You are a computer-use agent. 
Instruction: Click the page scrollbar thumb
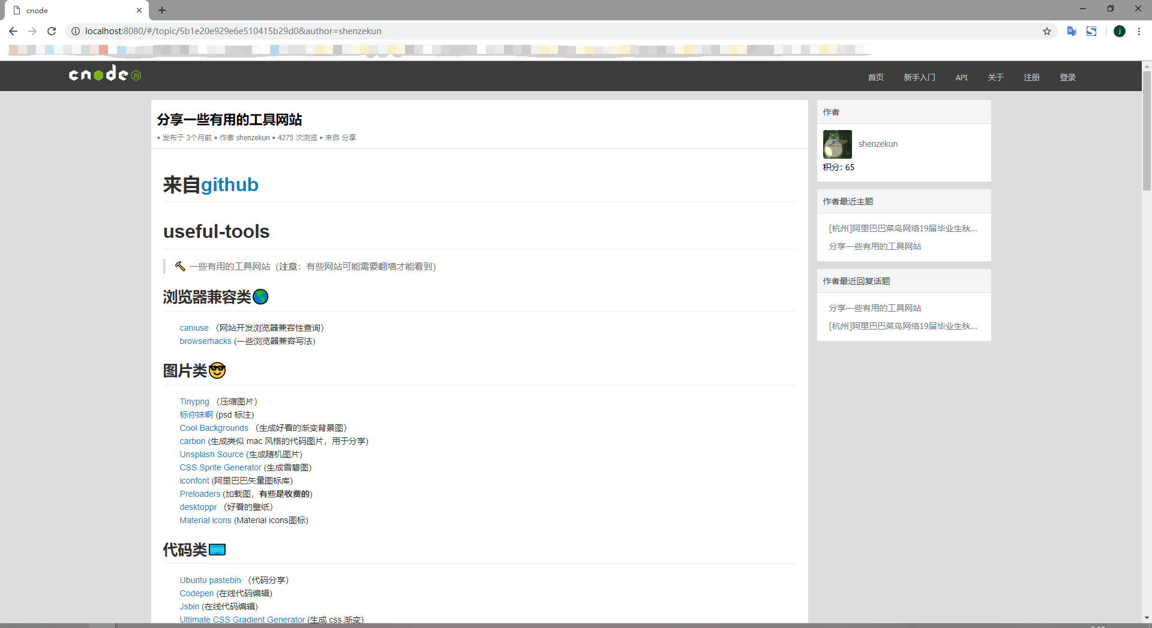[x=1147, y=131]
